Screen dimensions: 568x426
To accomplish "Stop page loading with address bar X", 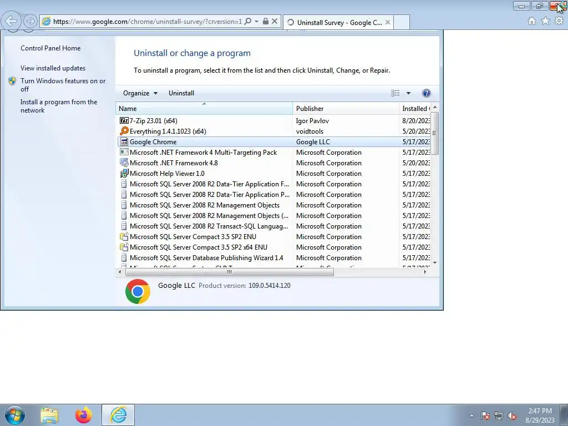I will click(x=275, y=22).
